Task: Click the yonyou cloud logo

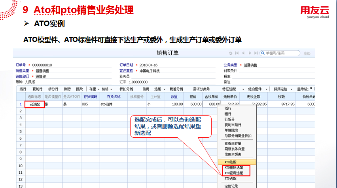Action: (316, 11)
